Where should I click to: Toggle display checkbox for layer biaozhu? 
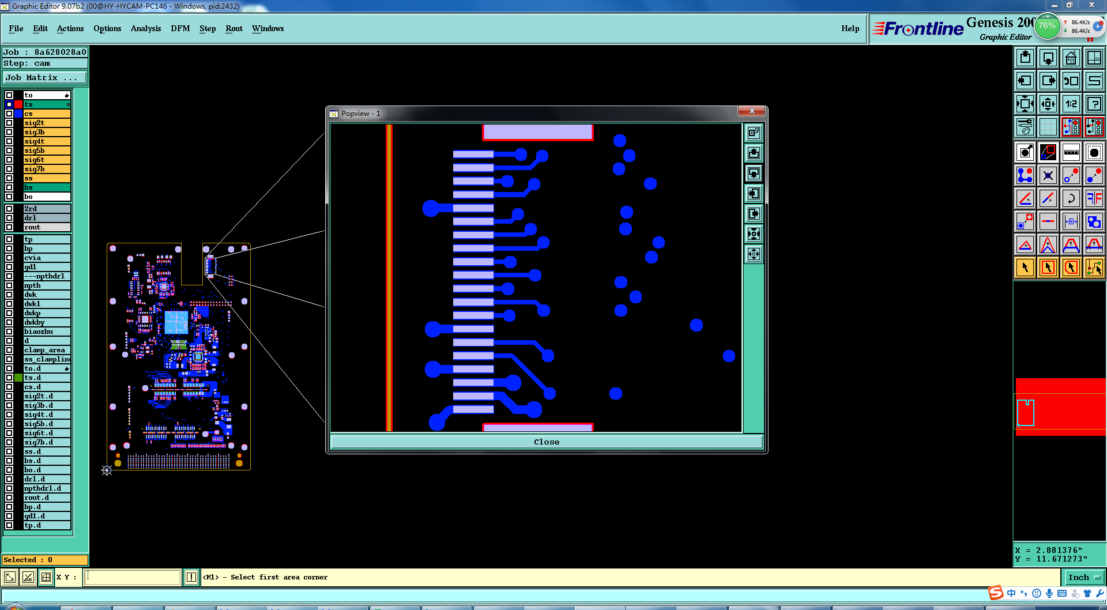tap(9, 332)
